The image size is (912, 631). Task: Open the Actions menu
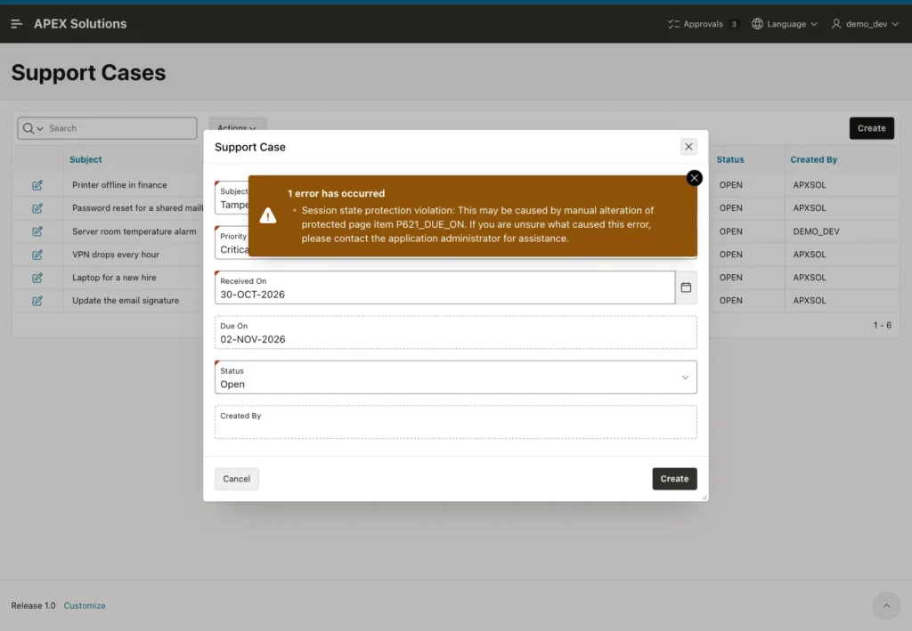coord(237,127)
